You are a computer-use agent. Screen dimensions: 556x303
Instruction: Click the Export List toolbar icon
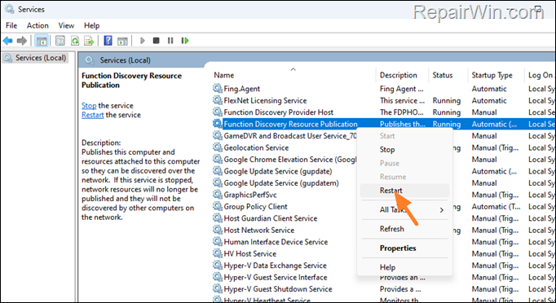click(89, 41)
